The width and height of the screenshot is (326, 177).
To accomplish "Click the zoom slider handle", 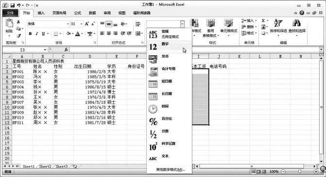I will (300, 171).
